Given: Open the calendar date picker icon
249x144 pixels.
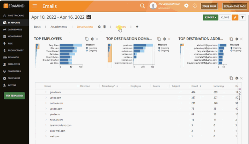Looking at the screenshot, I should coord(89,17).
